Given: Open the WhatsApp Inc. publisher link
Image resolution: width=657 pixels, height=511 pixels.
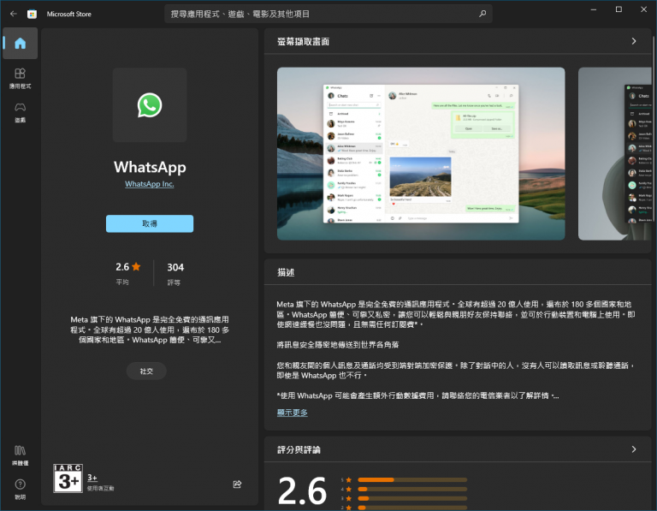Looking at the screenshot, I should coord(149,184).
